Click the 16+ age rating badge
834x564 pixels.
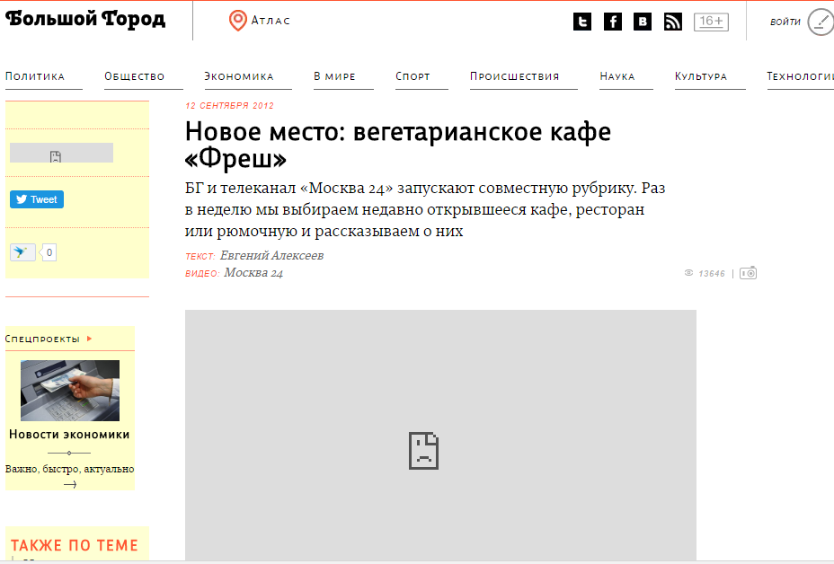click(711, 22)
